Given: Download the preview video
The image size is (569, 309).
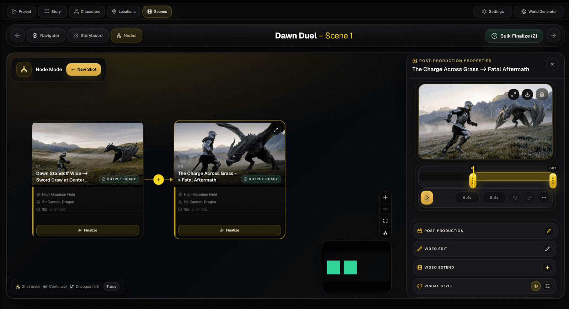Looking at the screenshot, I should click(527, 94).
